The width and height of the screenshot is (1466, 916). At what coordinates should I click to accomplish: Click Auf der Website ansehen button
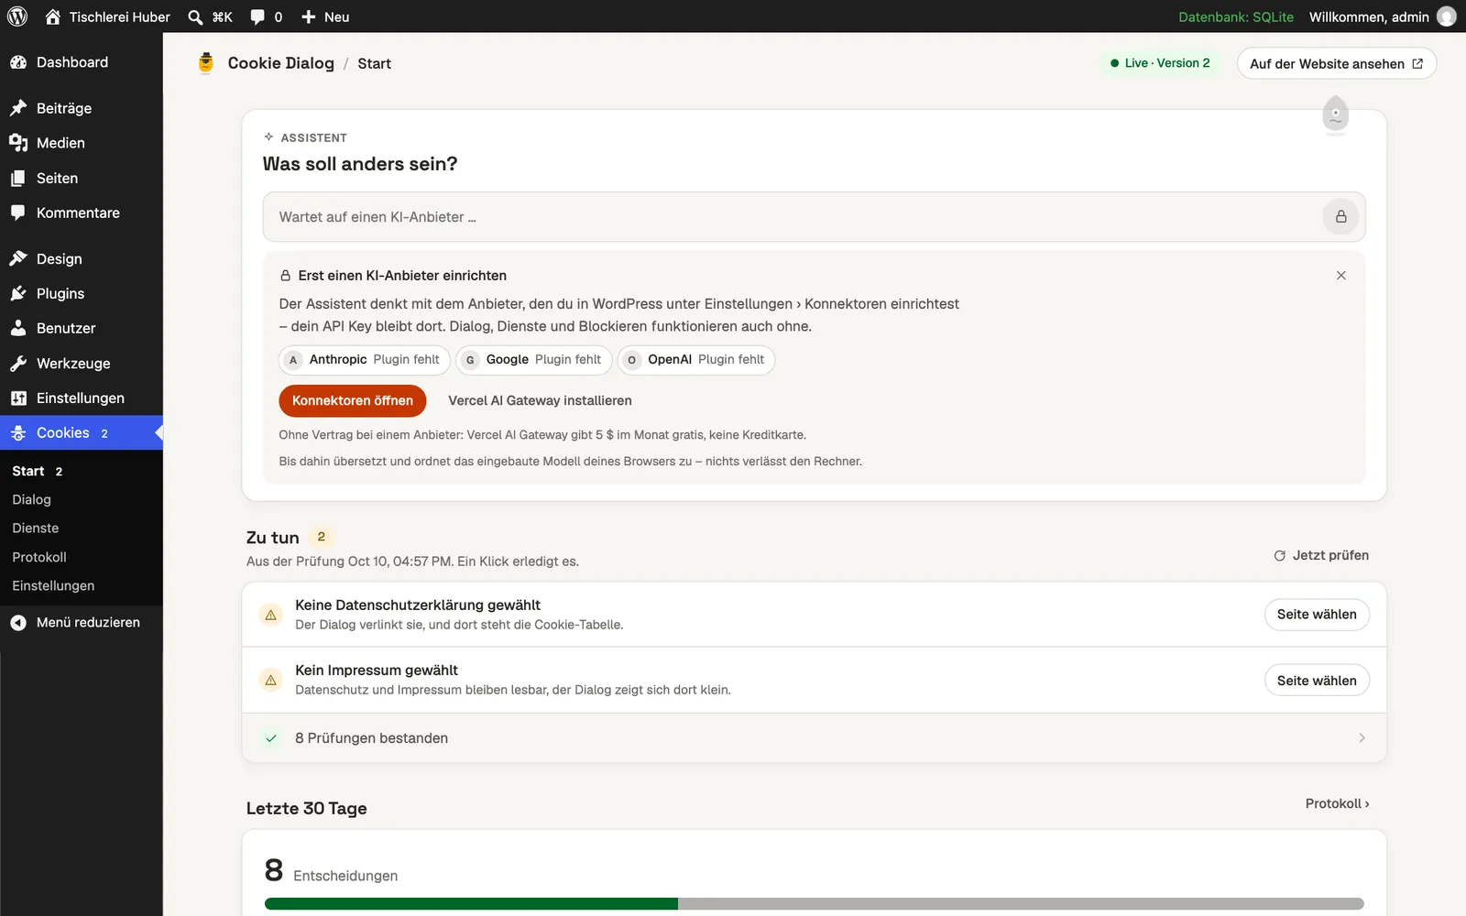coord(1337,63)
